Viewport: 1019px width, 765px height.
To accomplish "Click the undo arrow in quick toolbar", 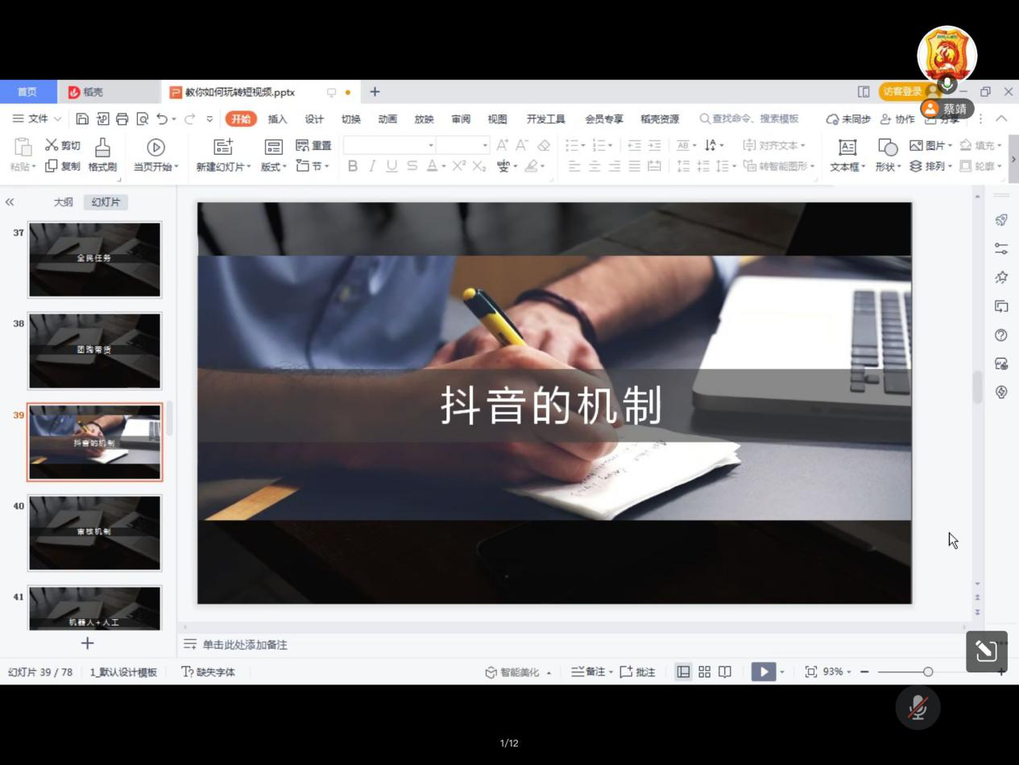I will (163, 119).
